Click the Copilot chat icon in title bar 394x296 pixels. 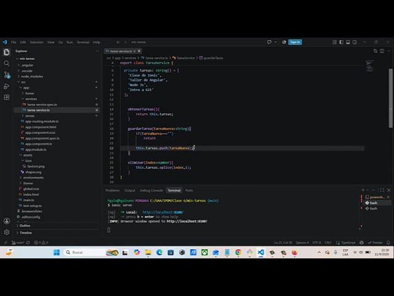click(270, 42)
